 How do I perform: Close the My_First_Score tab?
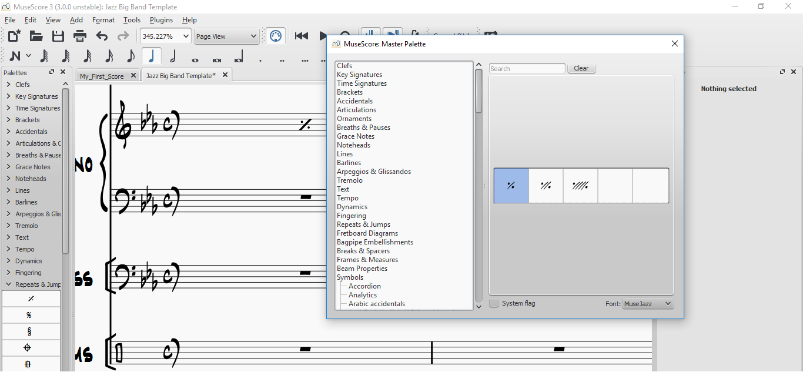[133, 76]
